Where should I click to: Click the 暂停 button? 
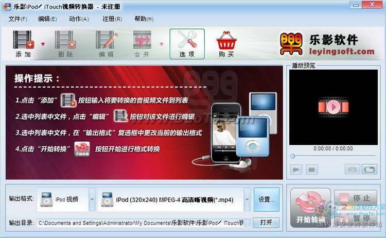[356, 217]
